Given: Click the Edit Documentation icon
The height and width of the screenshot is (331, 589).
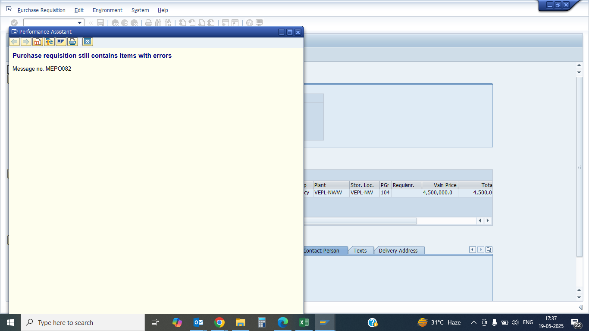Looking at the screenshot, I should point(61,42).
